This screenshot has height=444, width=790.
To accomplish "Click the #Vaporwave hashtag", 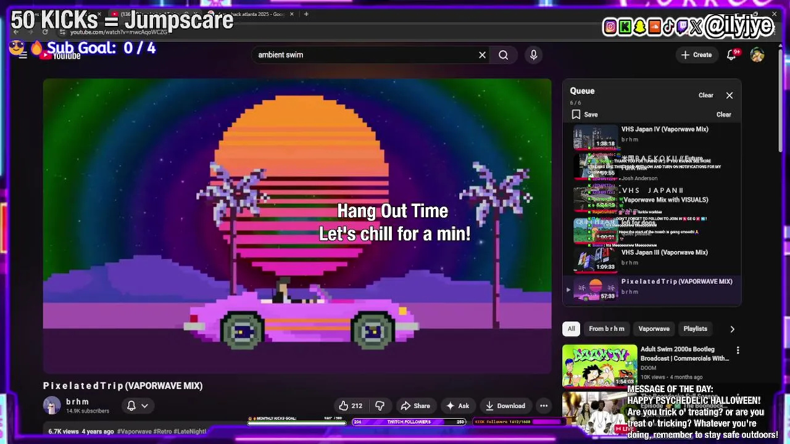I will pos(136,432).
